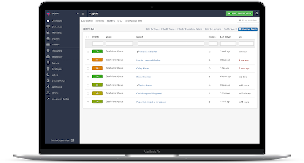
Task: Click the Labels tag icon
Action: pyautogui.click(x=48, y=75)
